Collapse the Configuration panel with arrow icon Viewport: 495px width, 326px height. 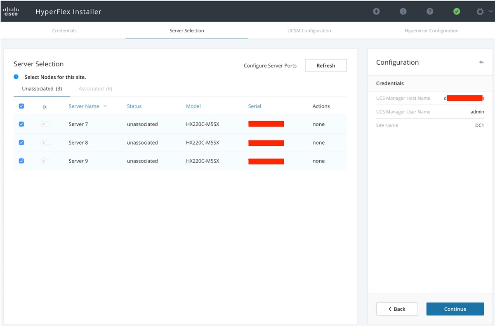481,62
